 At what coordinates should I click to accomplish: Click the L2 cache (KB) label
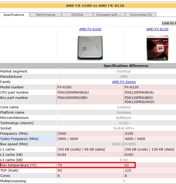coord(11,155)
